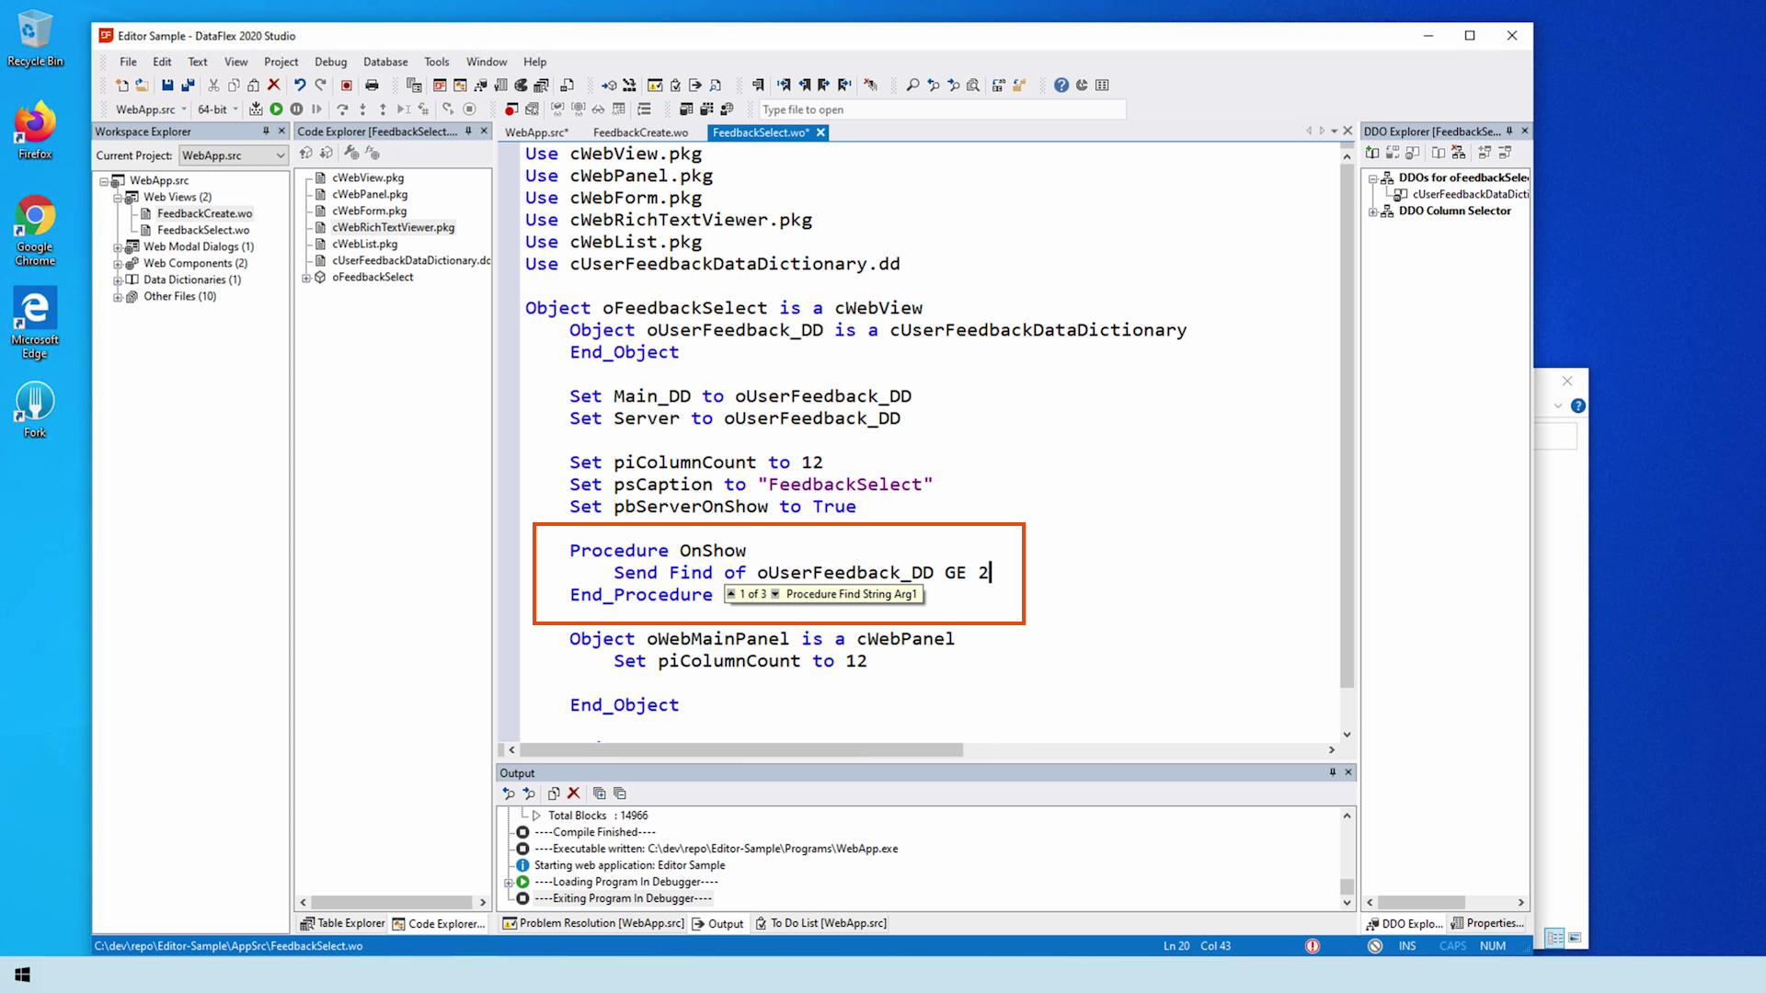The height and width of the screenshot is (993, 1766).
Task: Clear output with red X icon
Action: point(574,793)
